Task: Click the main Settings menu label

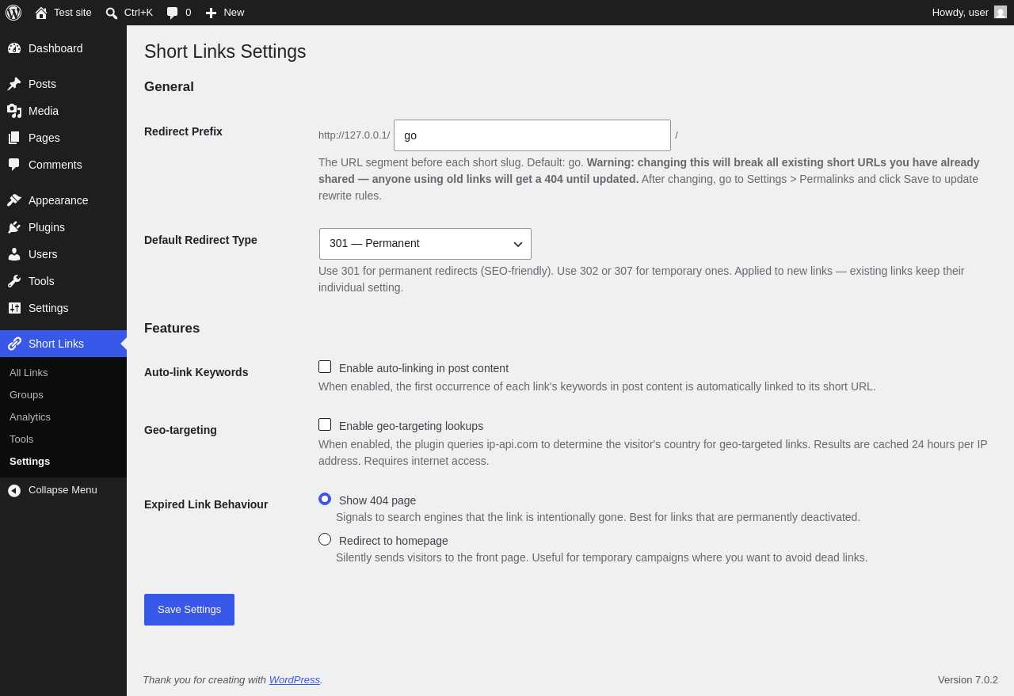Action: 48,308
